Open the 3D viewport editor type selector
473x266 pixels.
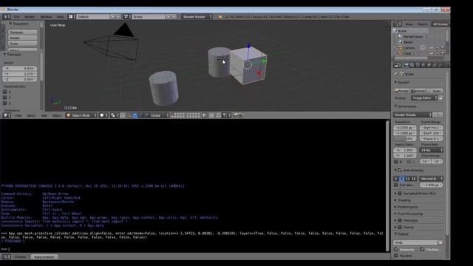click(7, 115)
